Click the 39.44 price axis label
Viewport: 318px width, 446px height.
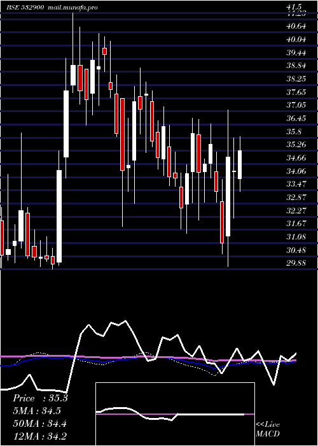pyautogui.click(x=296, y=53)
